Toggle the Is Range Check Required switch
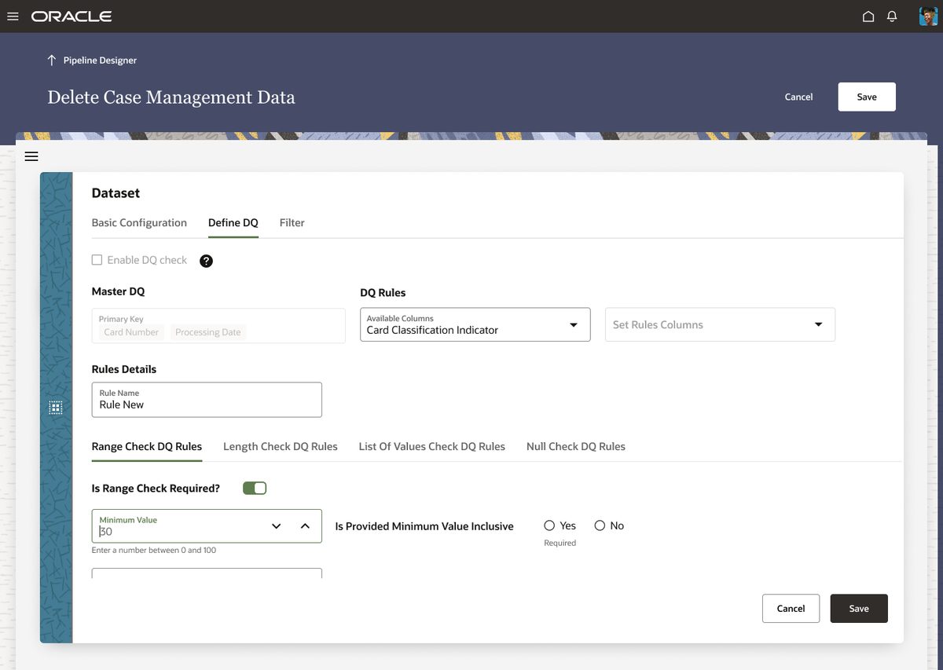The height and width of the screenshot is (670, 943). [255, 489]
